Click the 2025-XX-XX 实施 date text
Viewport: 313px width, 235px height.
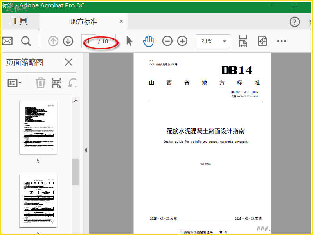(x=248, y=219)
